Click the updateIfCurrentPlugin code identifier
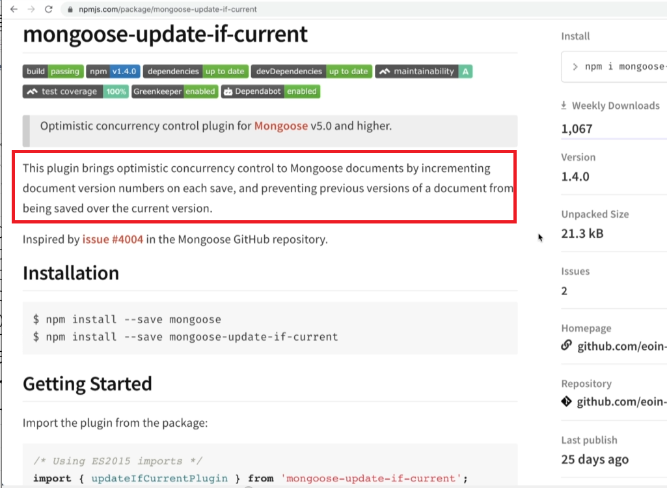Screen dimensions: 667x488 click(x=159, y=478)
